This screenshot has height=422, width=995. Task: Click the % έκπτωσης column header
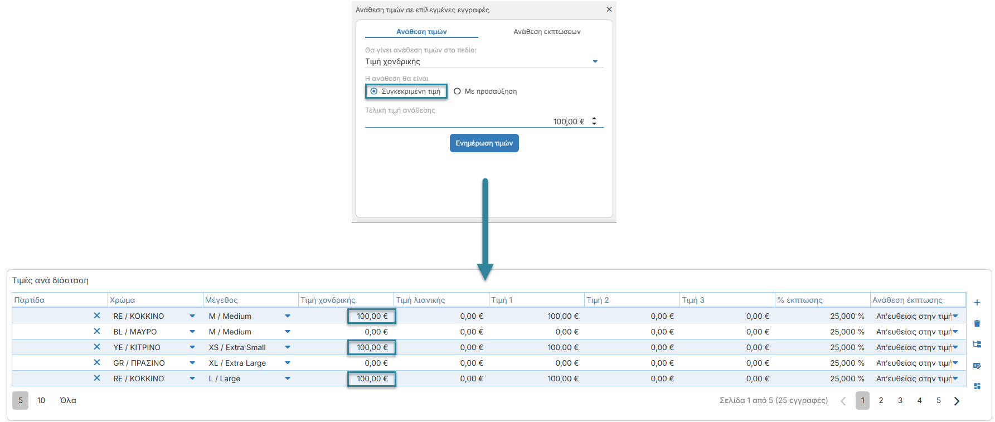pyautogui.click(x=822, y=300)
